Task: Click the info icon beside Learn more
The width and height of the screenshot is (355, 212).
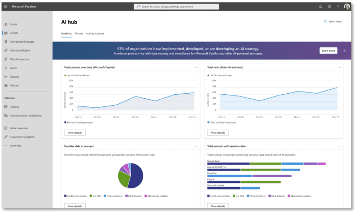Action: [x=326, y=21]
